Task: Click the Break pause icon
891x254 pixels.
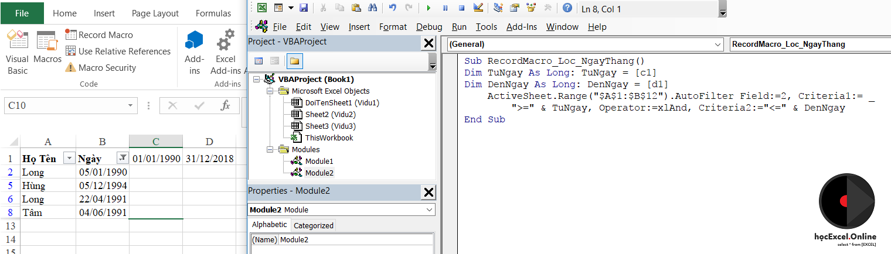Action: (445, 8)
